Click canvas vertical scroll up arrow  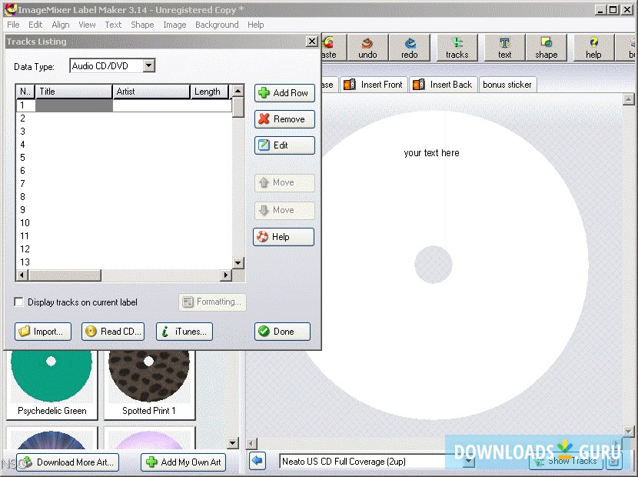point(628,99)
